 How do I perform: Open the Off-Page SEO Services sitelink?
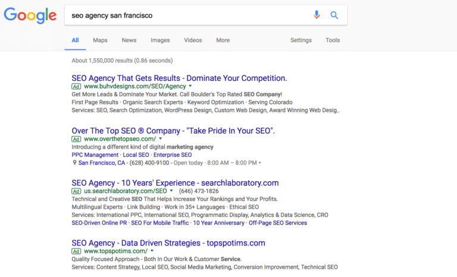[x=278, y=223]
